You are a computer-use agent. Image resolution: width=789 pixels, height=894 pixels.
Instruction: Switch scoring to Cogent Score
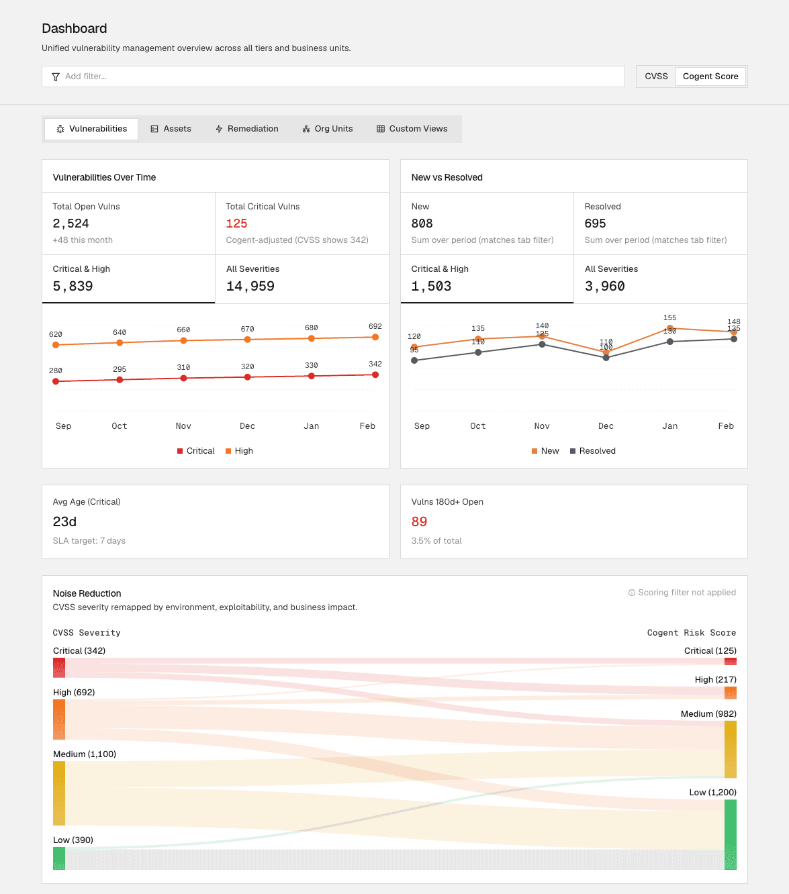[x=710, y=77]
